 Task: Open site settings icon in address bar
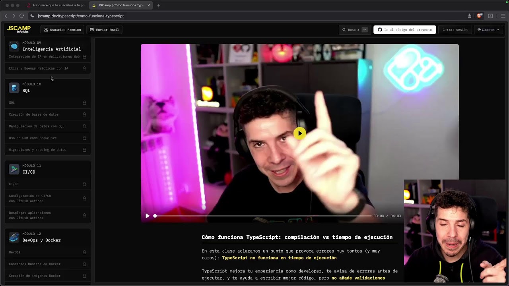[32, 16]
